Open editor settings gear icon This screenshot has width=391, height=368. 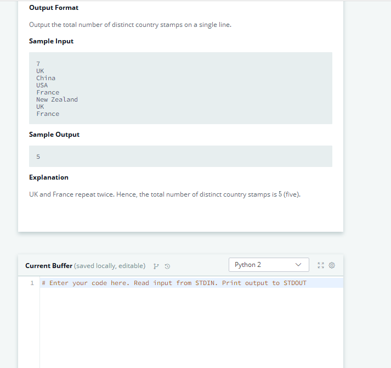pyautogui.click(x=332, y=265)
